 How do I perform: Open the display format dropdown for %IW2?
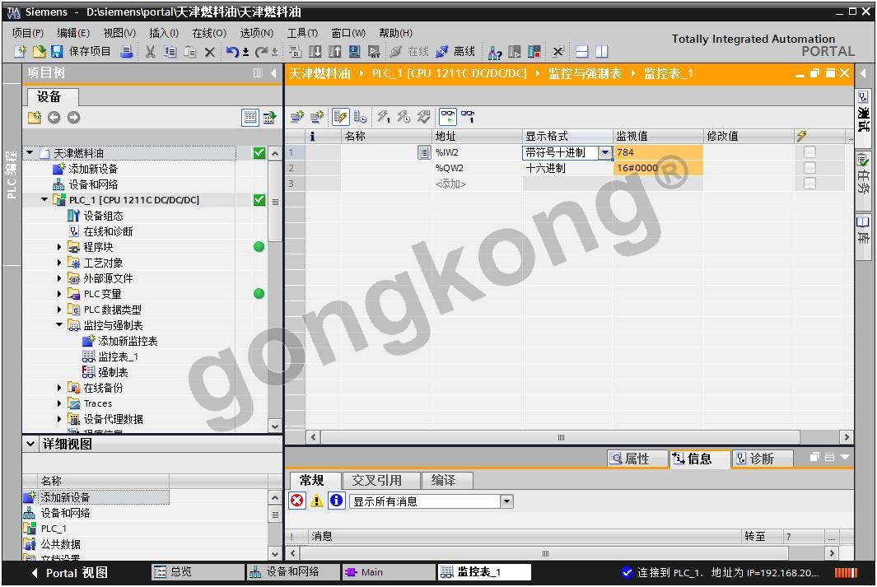pyautogui.click(x=605, y=152)
